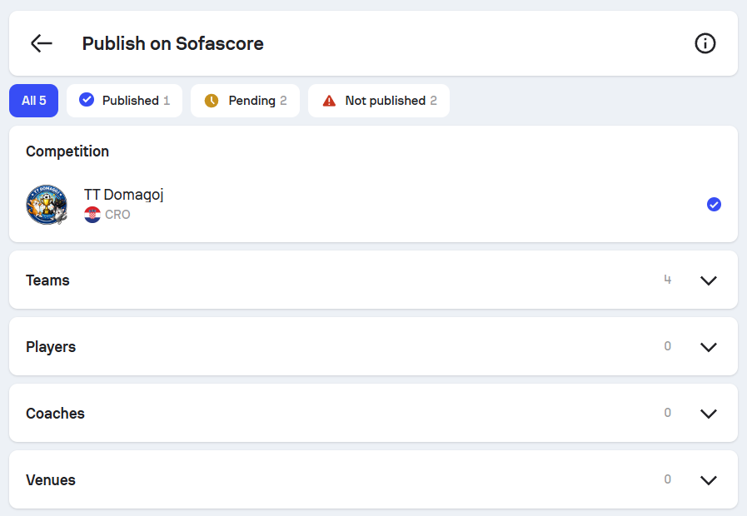Click the TT Domagoj competition logo
Image resolution: width=747 pixels, height=516 pixels.
tap(47, 205)
